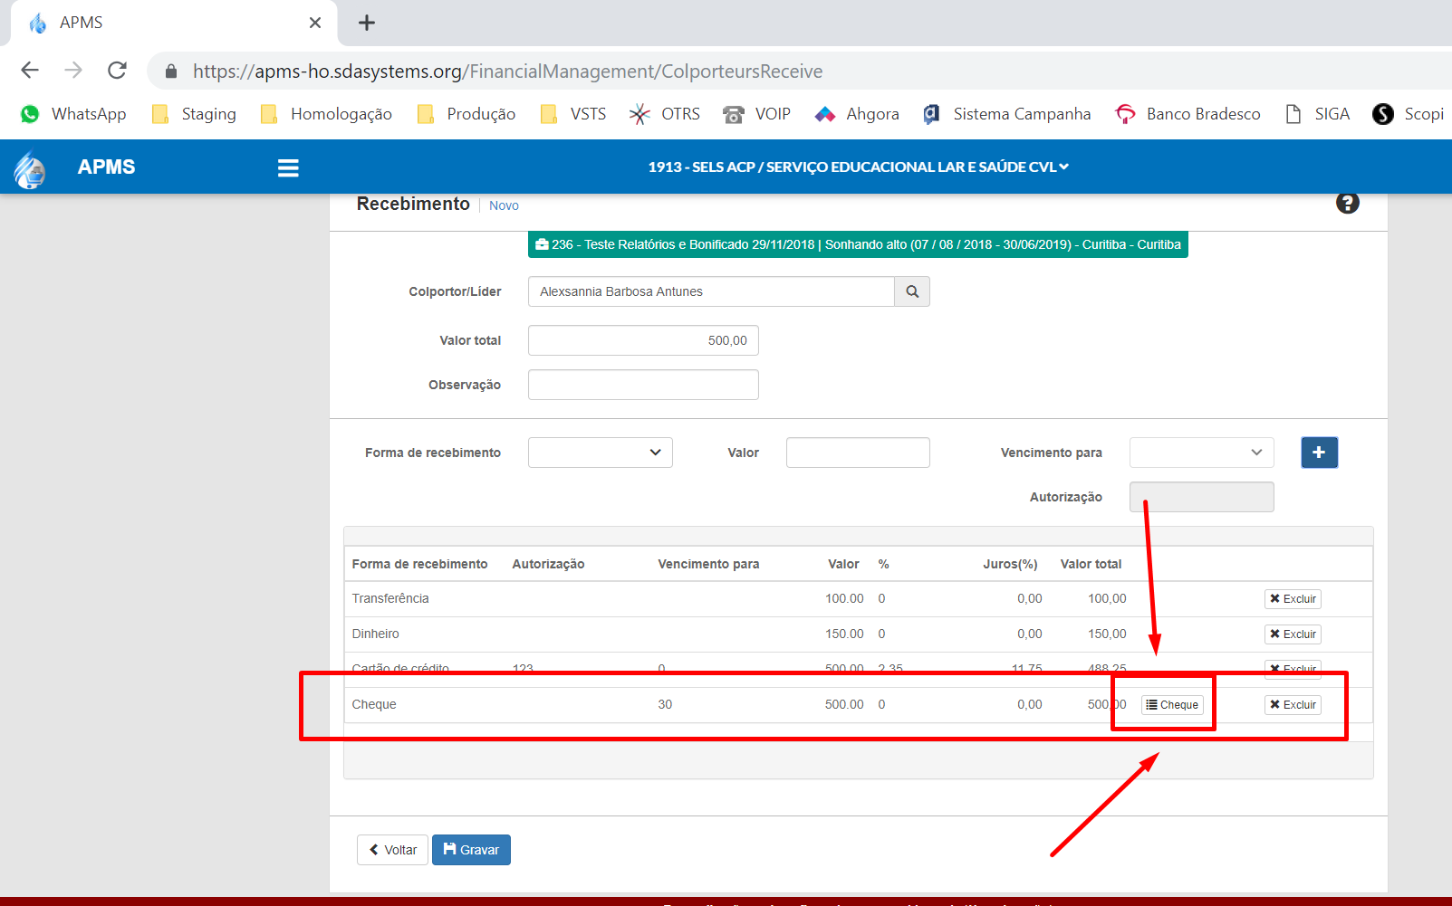The image size is (1452, 906).
Task: Focus the Observação field
Action: tap(643, 385)
